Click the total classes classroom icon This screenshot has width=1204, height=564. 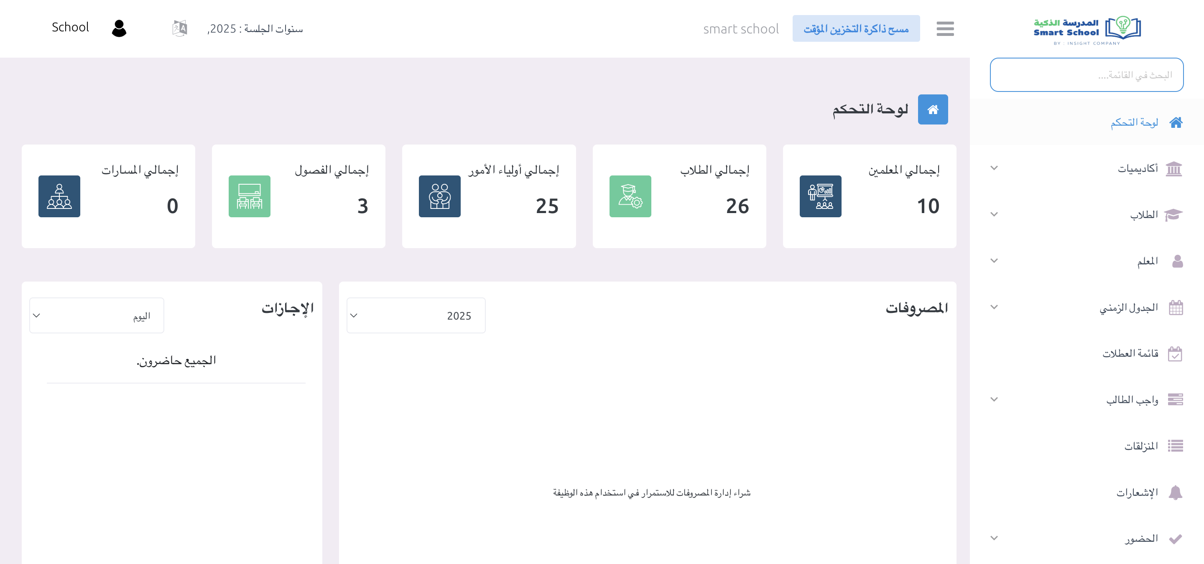tap(249, 196)
